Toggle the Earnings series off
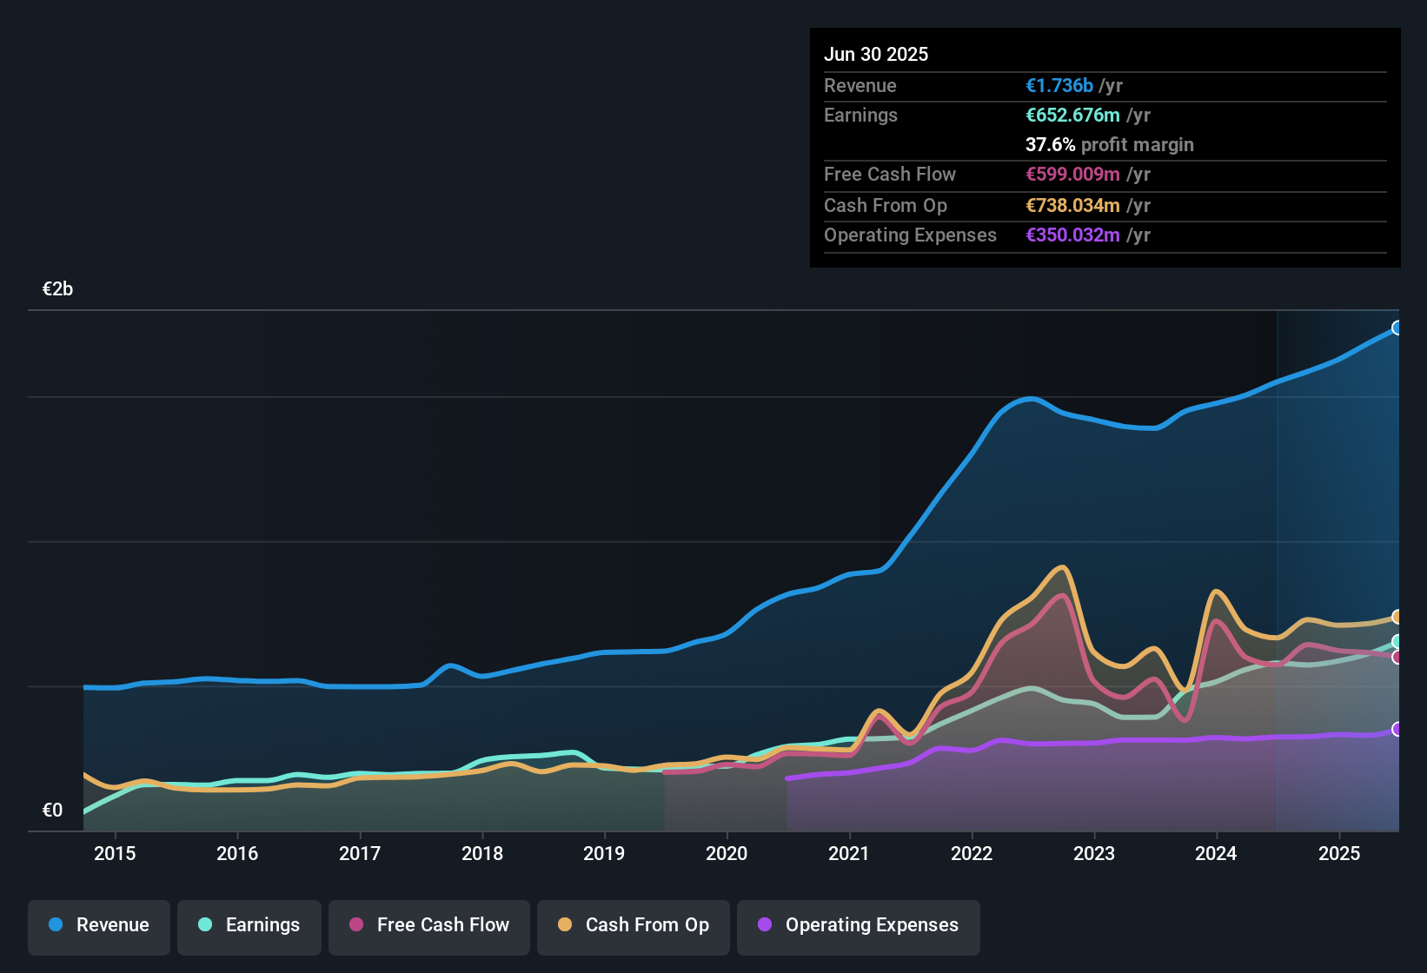The image size is (1427, 973). click(249, 926)
